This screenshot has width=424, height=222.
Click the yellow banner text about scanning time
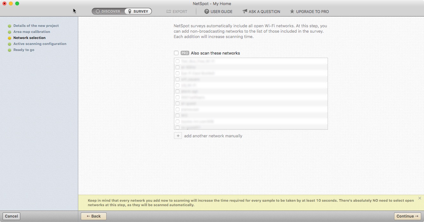click(251, 203)
